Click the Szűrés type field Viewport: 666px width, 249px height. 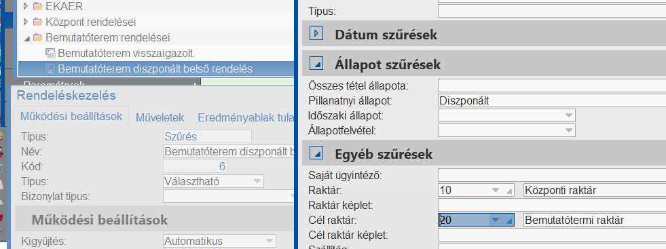coord(207,136)
